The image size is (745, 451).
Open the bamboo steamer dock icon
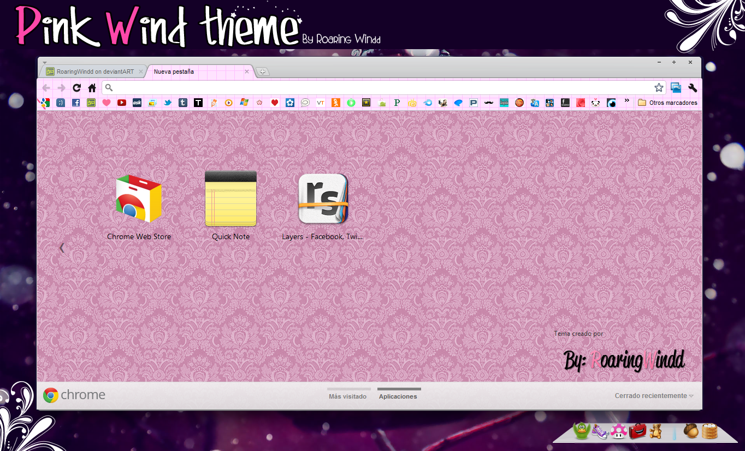coord(709,431)
